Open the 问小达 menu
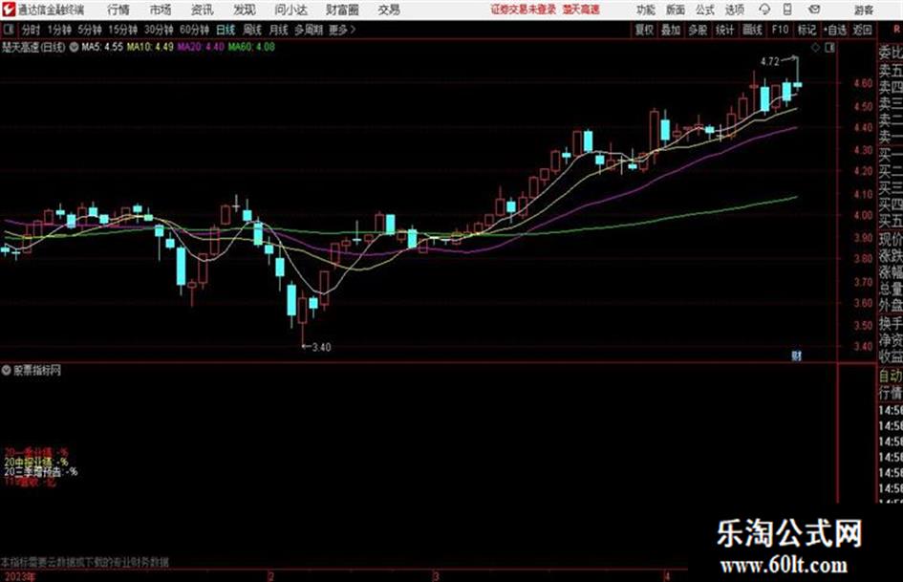The height and width of the screenshot is (582, 903). pyautogui.click(x=290, y=10)
